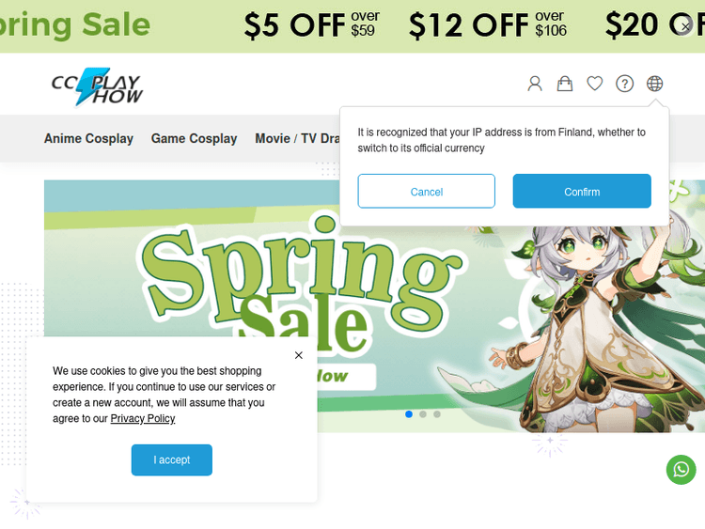This screenshot has width=705, height=529.
Task: Select the third carousel slide dot
Action: (437, 414)
